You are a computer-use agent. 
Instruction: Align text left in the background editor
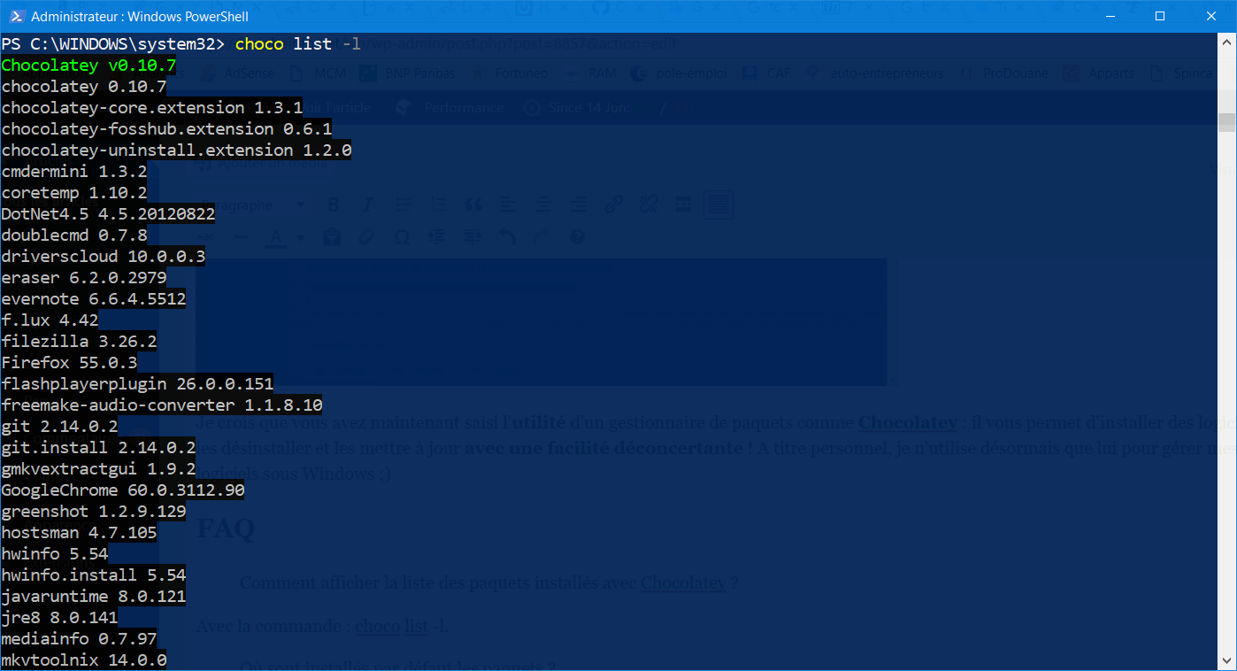[x=507, y=204]
